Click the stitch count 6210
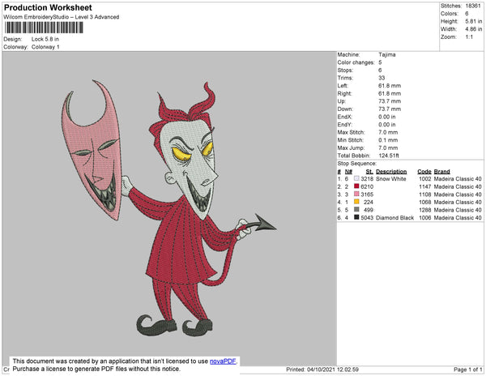The width and height of the screenshot is (486, 376). coord(367,186)
